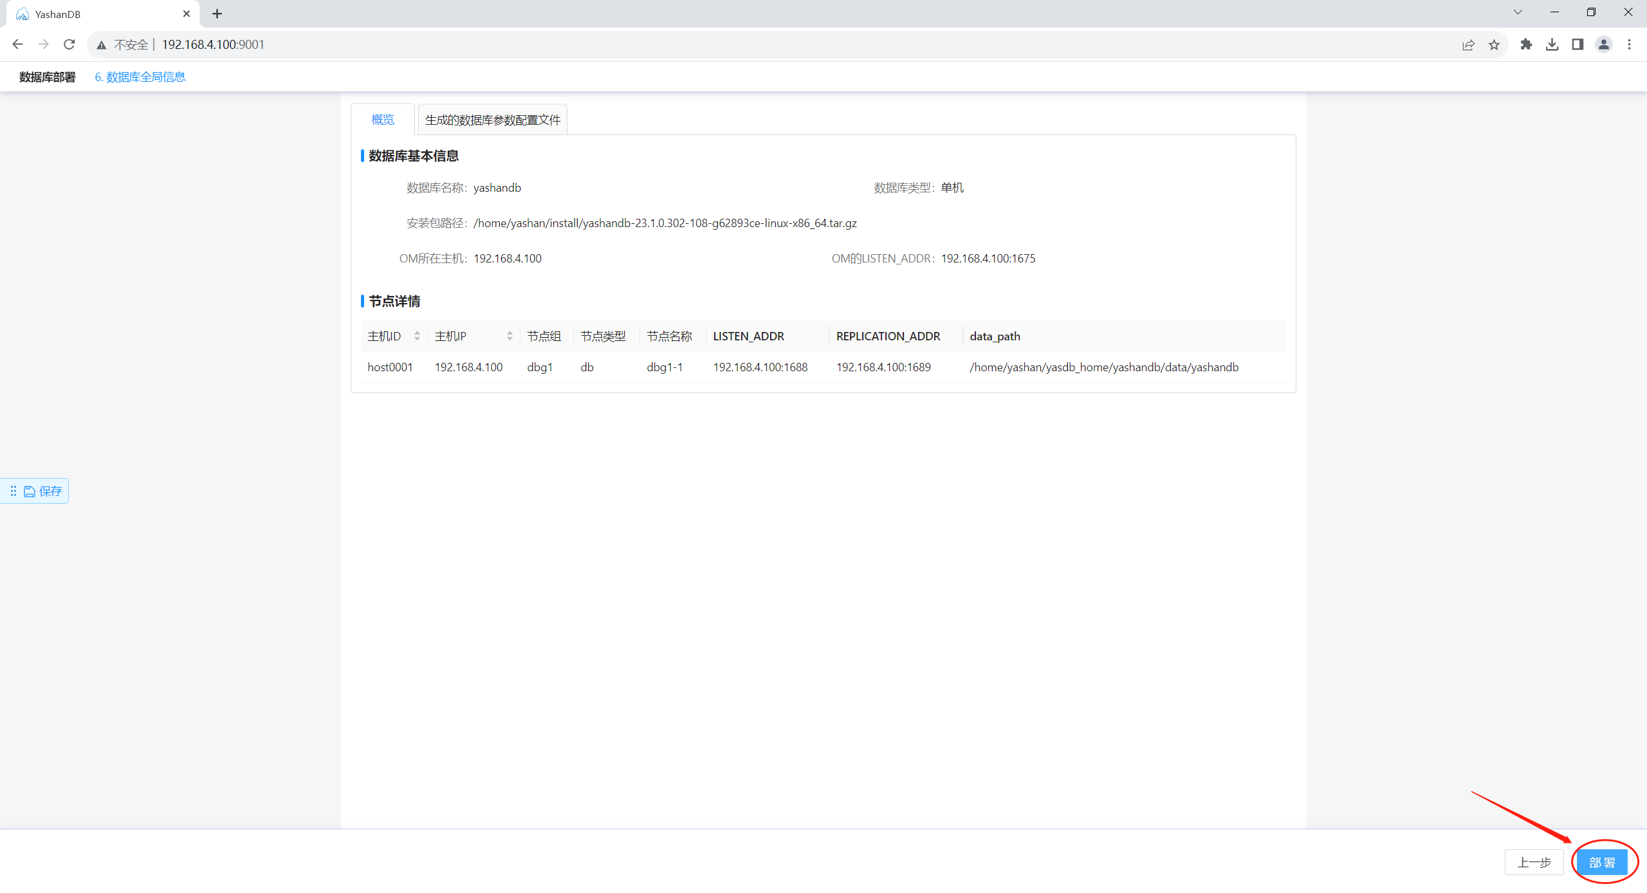Share this page icon in address bar
1647x893 pixels.
click(1468, 44)
